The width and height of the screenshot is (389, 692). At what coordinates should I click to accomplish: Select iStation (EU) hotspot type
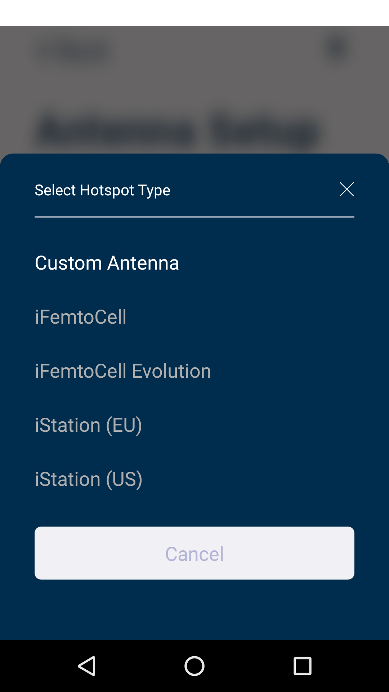[x=88, y=425]
